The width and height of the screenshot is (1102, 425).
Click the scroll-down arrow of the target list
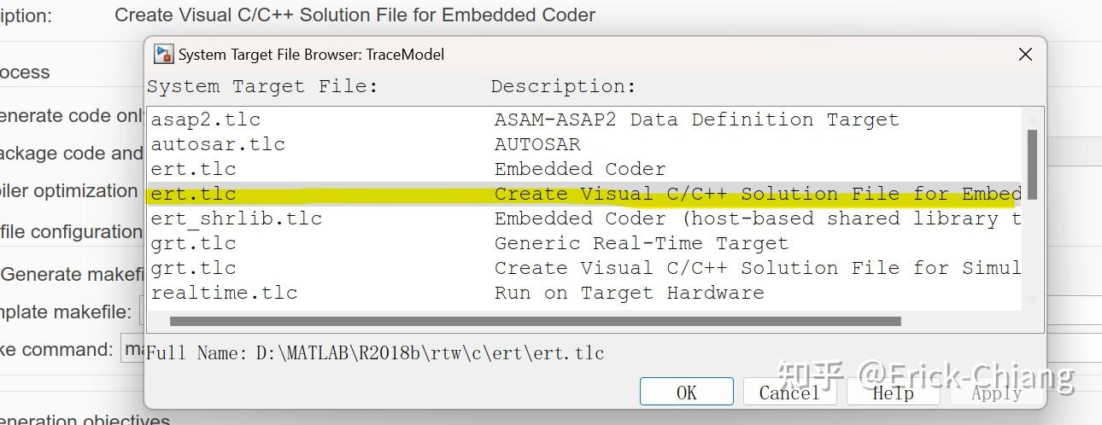[1032, 300]
